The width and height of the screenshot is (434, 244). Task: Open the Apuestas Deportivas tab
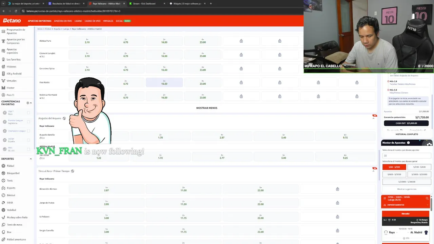[x=40, y=21]
